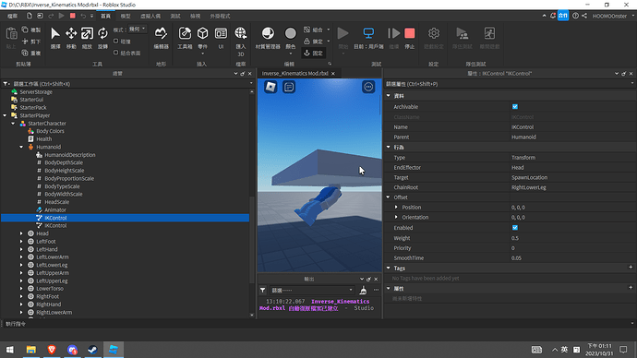Collapse the Offset property group
The image size is (637, 358).
click(x=389, y=197)
